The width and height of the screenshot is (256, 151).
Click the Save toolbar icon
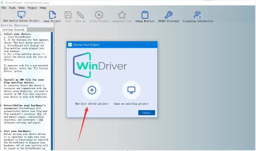68,15
